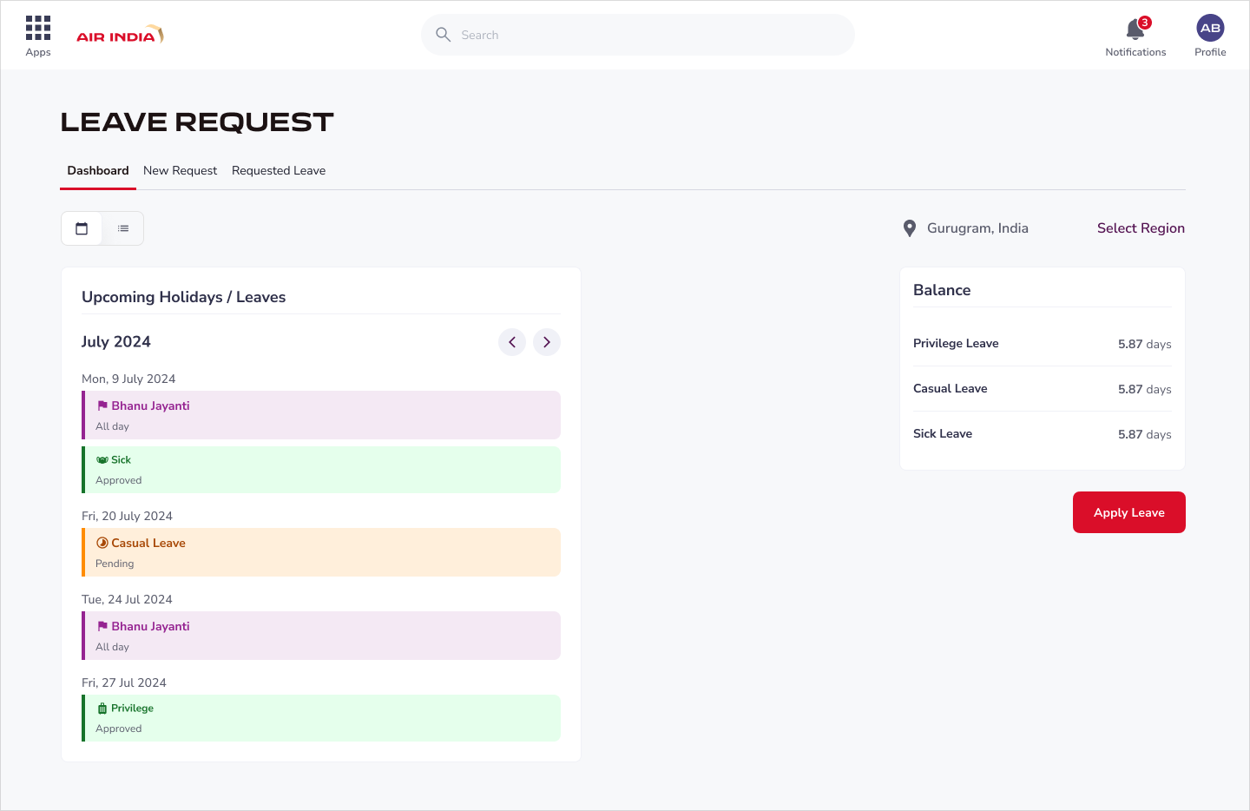This screenshot has height=811, width=1250.
Task: Open the Casual Leave Pending entry
Action: [x=321, y=552]
